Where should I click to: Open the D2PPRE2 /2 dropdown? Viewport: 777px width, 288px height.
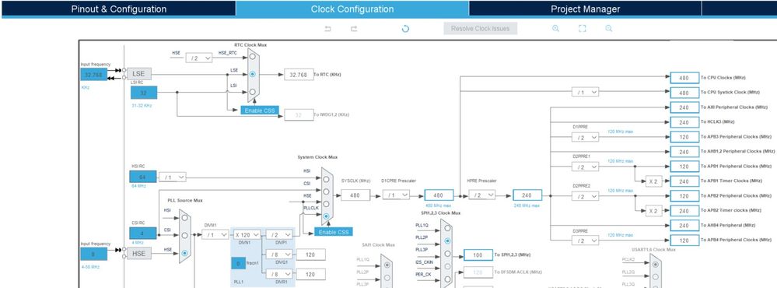click(585, 196)
